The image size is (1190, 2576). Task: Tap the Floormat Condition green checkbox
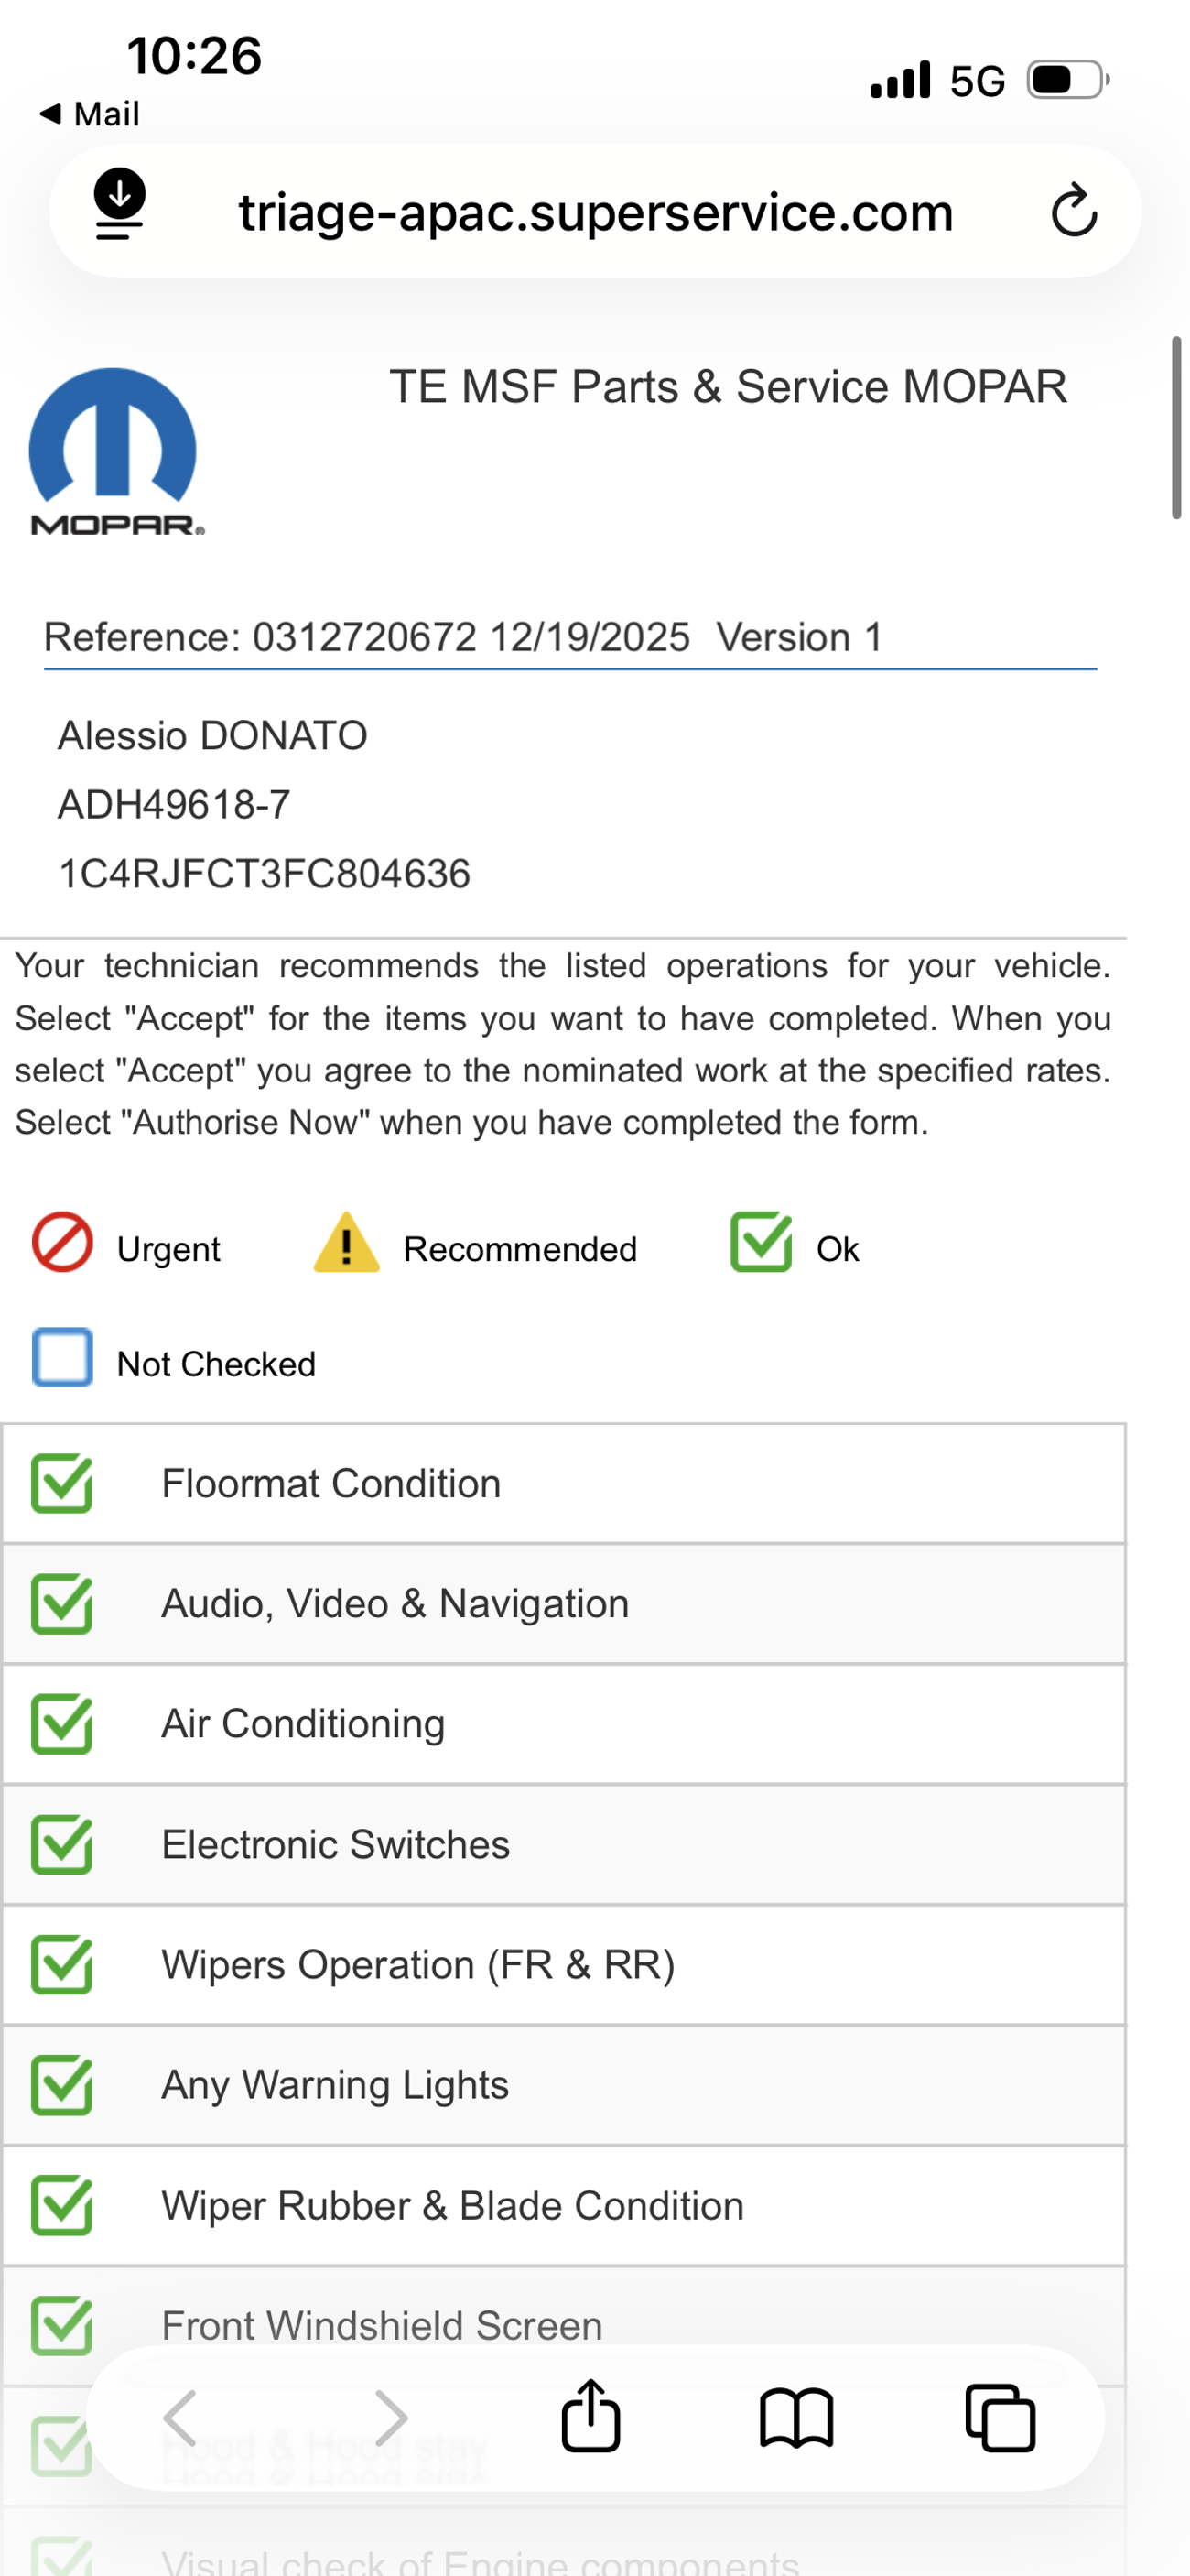point(62,1484)
